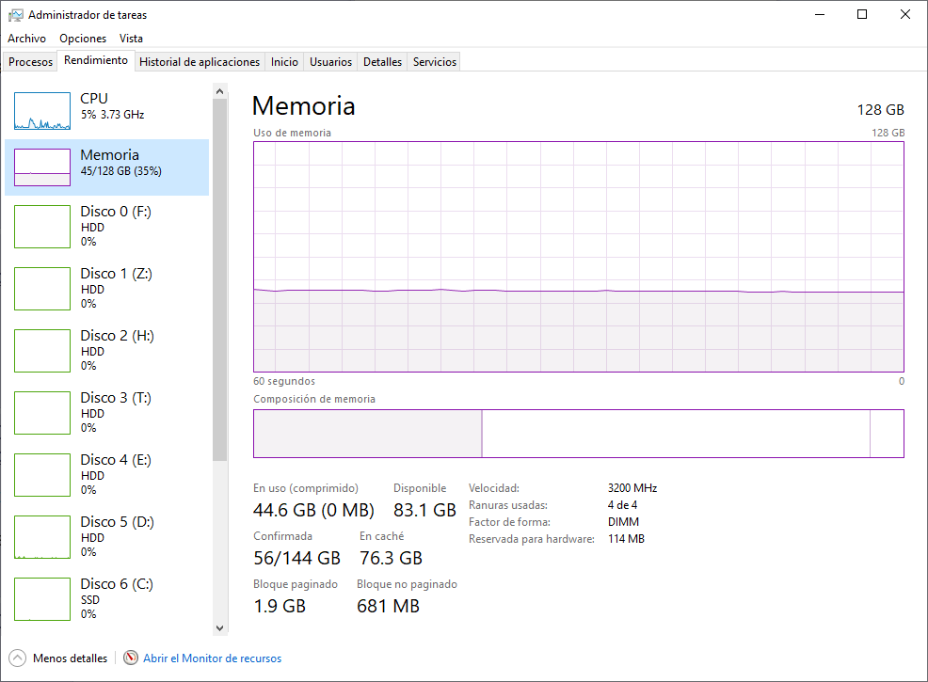Switch to the Servicios tab
This screenshot has height=682, width=928.
pyautogui.click(x=435, y=61)
